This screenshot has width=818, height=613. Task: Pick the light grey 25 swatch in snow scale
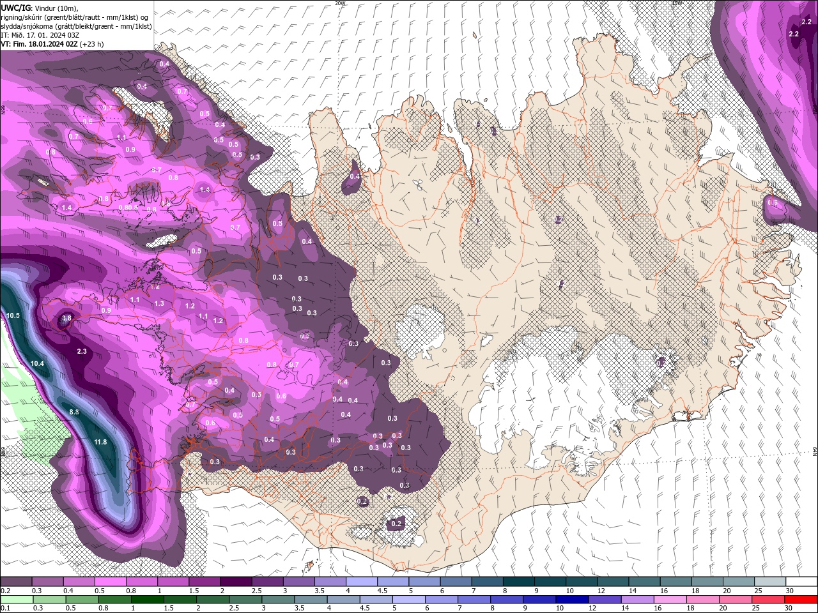coord(770,582)
